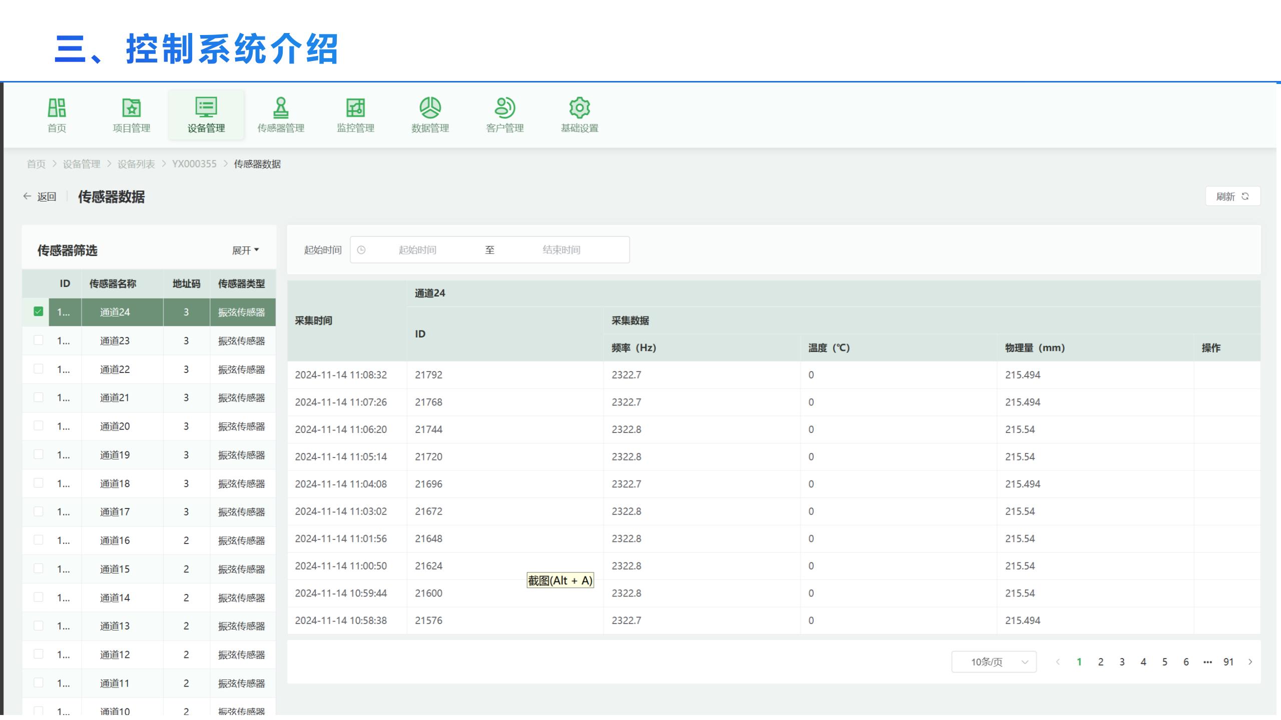Check the 通道17 checkbox

[x=38, y=511]
